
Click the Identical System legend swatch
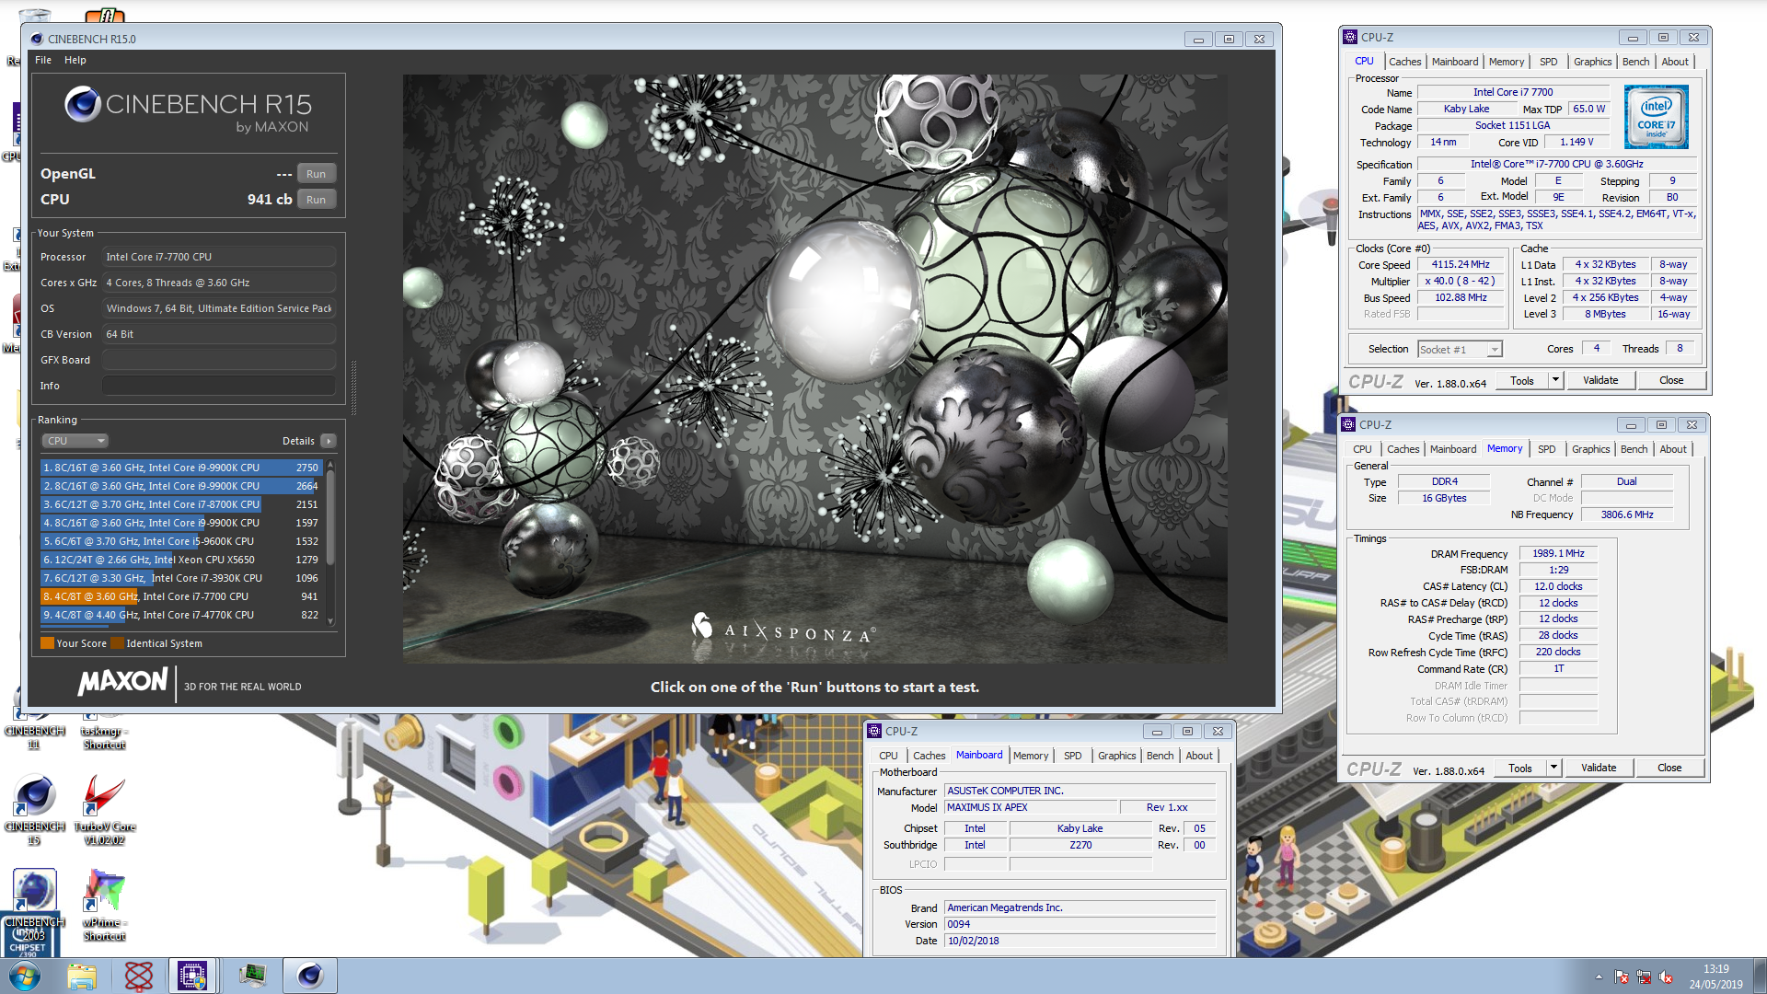[117, 643]
